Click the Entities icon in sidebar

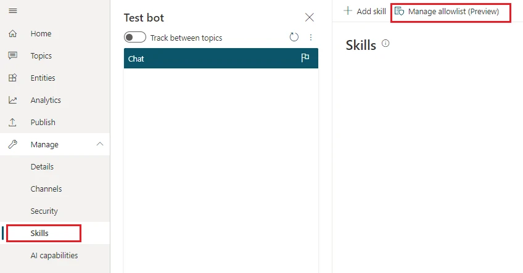13,78
